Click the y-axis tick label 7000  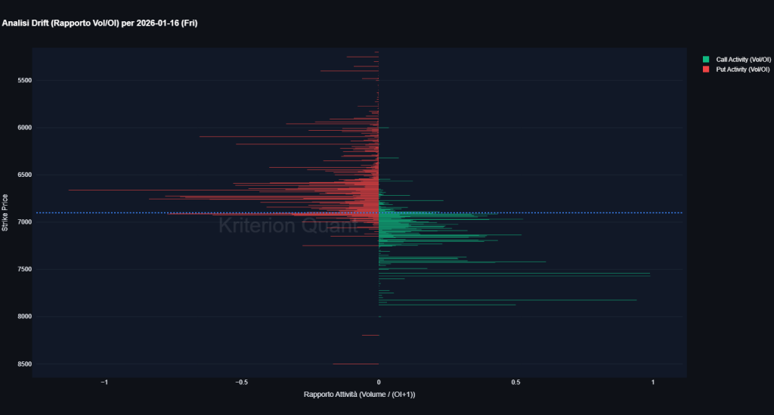(24, 222)
